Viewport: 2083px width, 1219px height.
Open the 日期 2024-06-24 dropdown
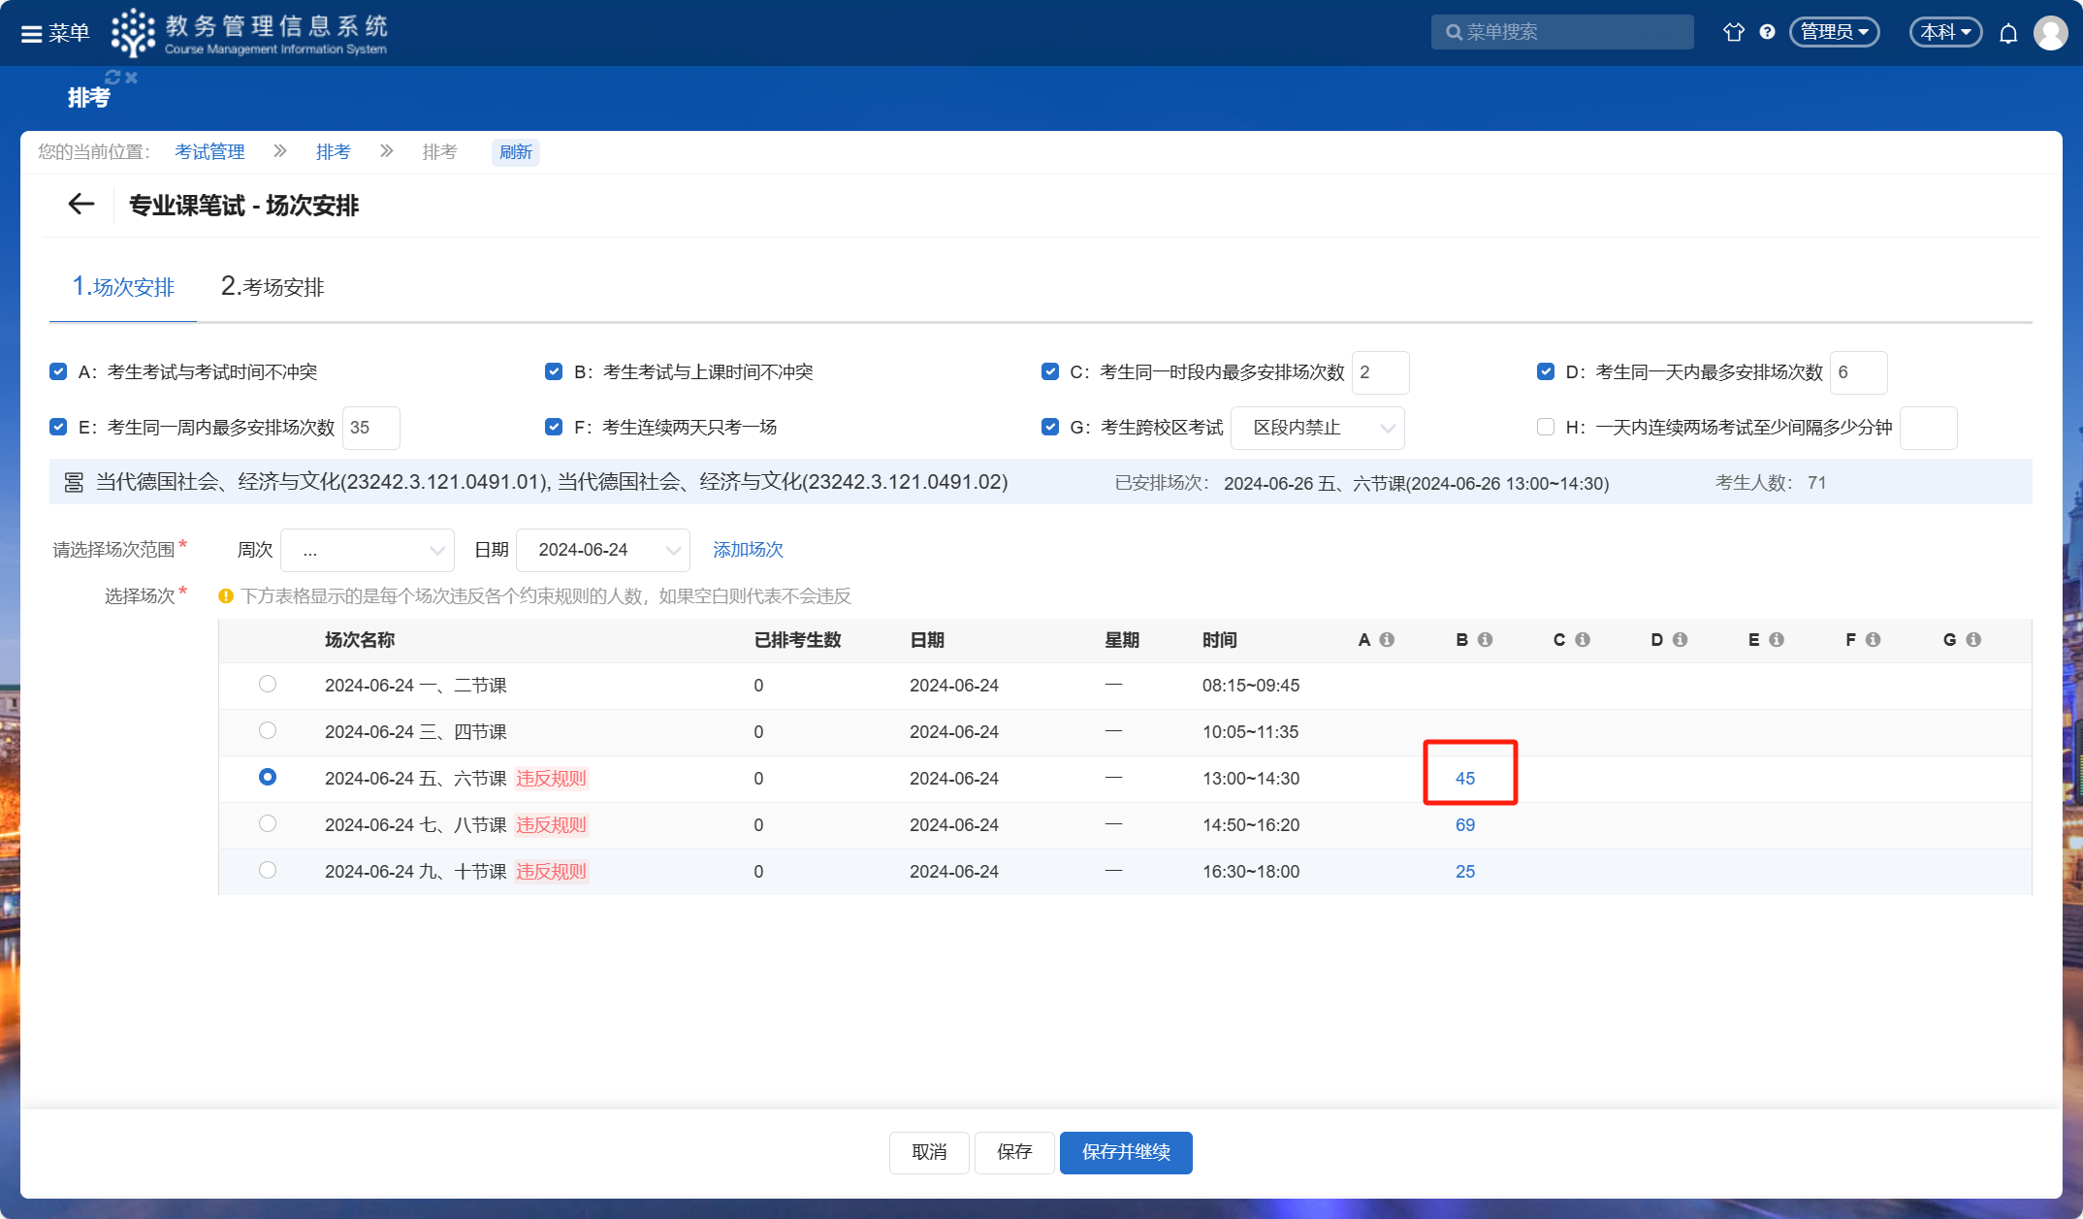click(x=602, y=551)
